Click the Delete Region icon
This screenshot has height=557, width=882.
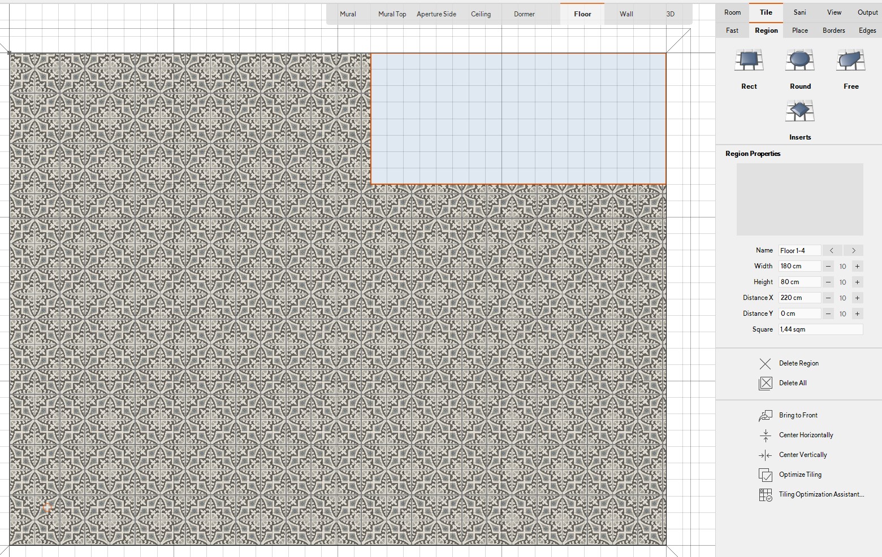(x=766, y=364)
